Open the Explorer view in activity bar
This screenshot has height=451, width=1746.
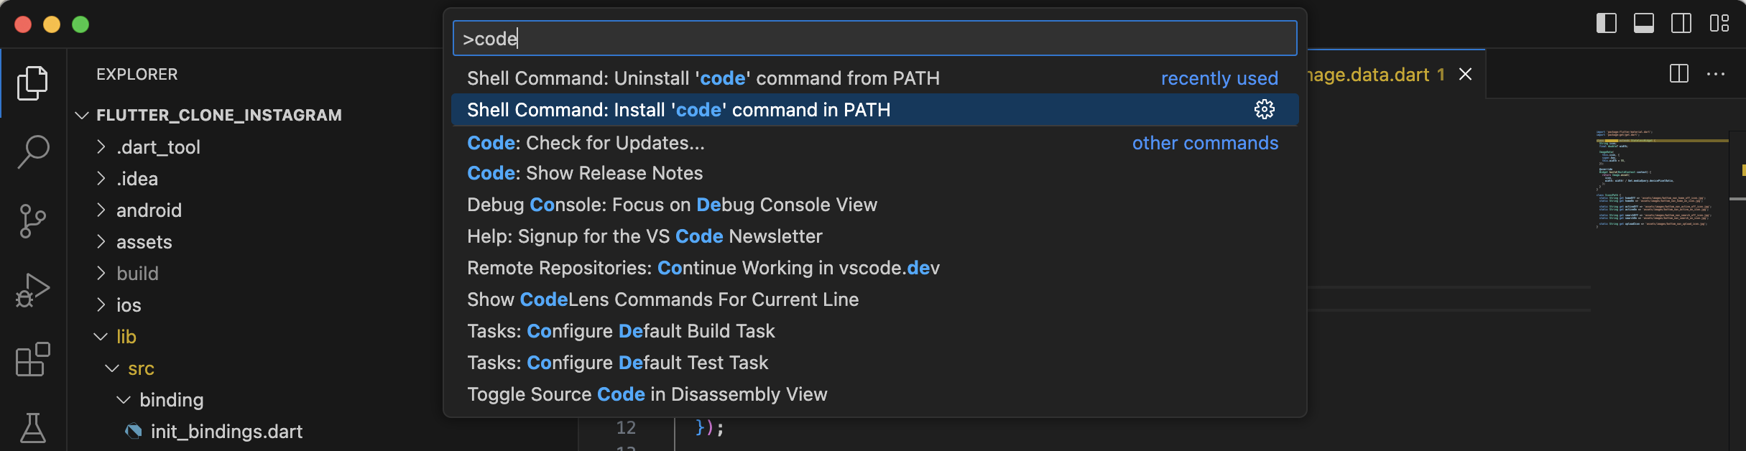[x=32, y=83]
